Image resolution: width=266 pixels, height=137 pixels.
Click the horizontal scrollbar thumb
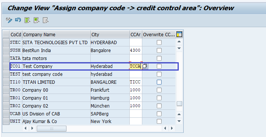click(x=52, y=129)
